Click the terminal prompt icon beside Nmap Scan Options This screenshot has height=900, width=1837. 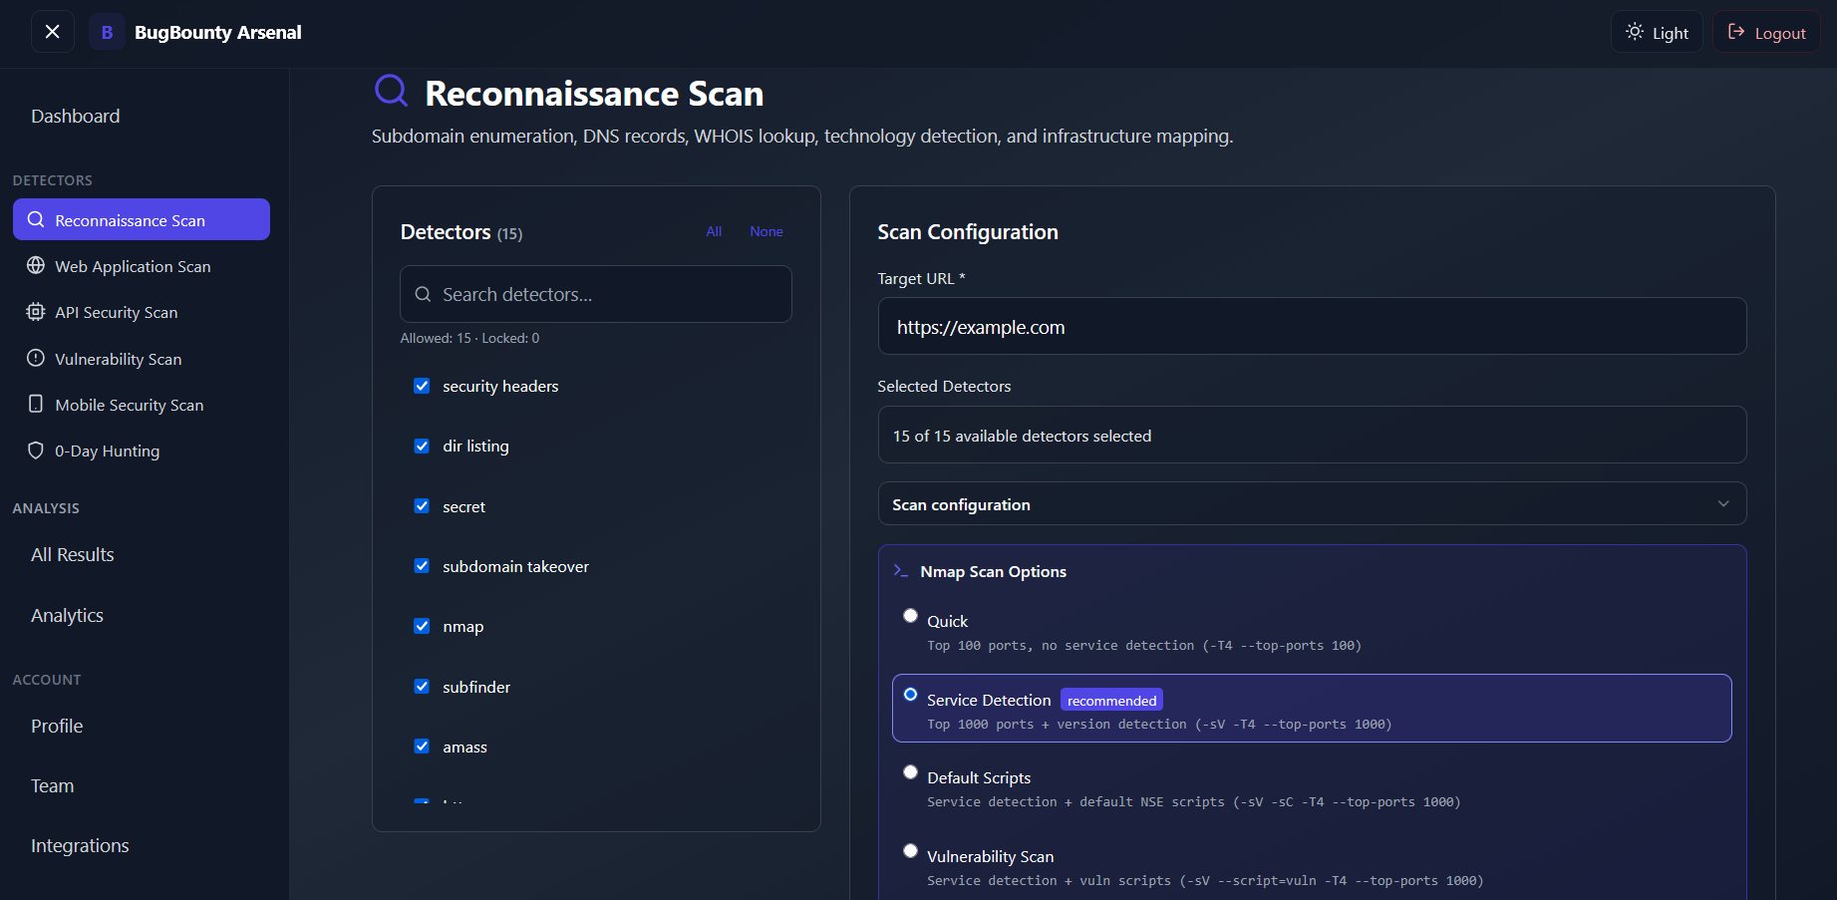901,571
